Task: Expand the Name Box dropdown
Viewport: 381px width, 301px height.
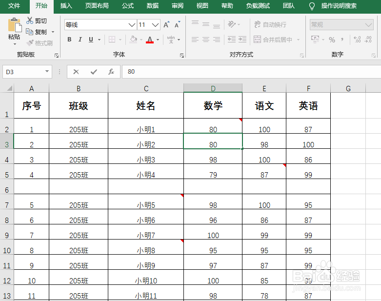Action: coord(47,71)
